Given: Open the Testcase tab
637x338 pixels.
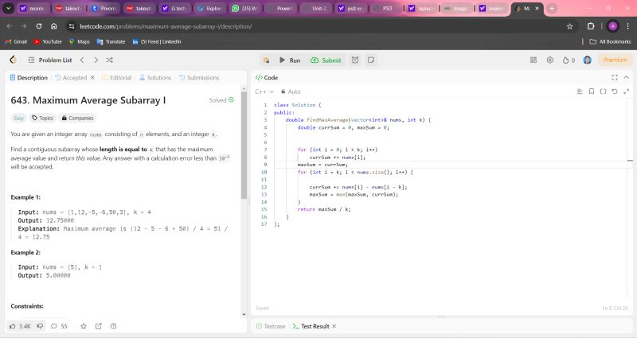Looking at the screenshot, I should point(270,326).
